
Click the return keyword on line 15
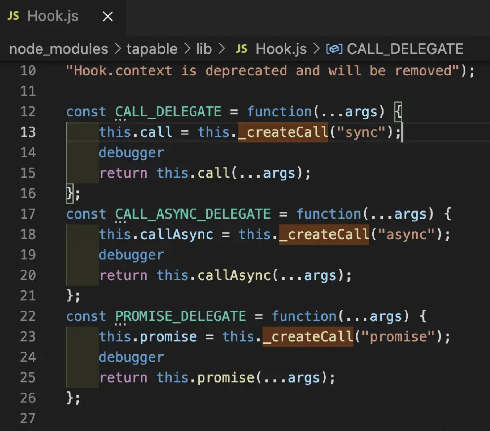tap(123, 173)
